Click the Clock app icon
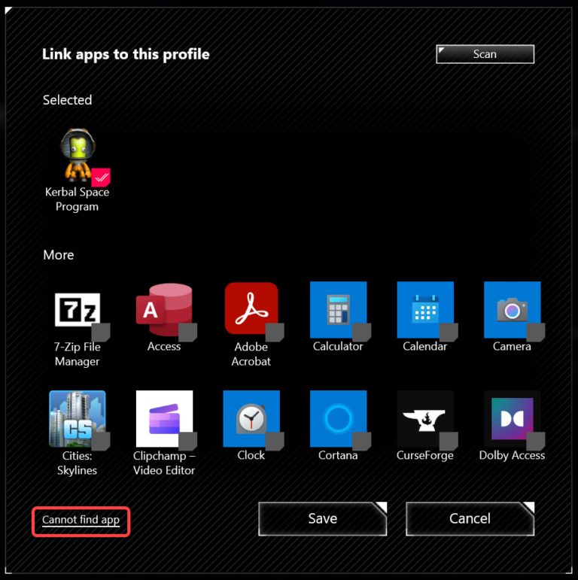 (251, 418)
